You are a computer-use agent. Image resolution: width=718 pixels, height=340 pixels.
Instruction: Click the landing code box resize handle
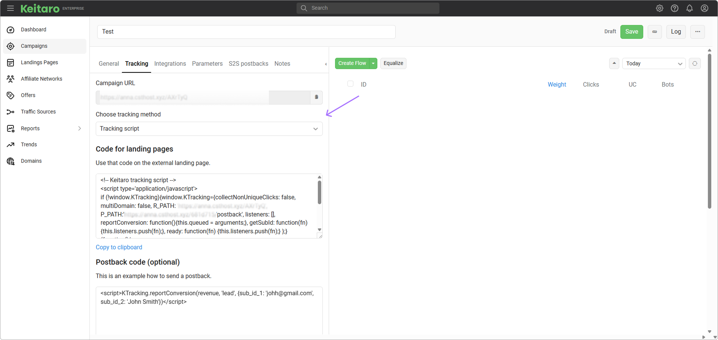320,235
